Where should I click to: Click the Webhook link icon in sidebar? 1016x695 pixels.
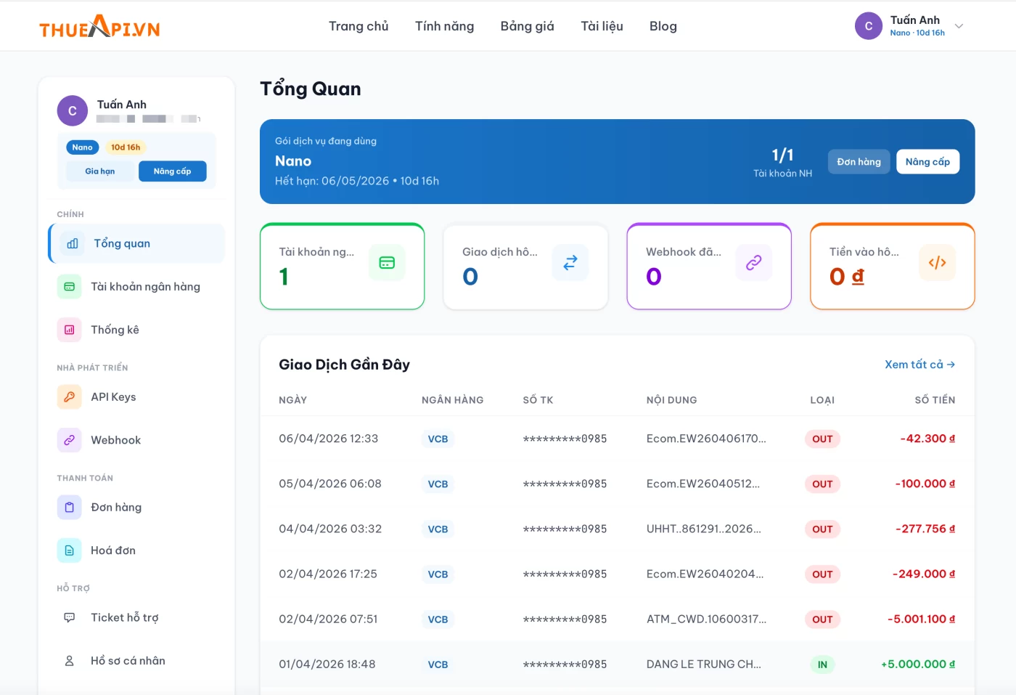70,440
